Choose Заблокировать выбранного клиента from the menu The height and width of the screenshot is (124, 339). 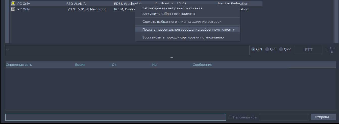[x=187, y=8]
